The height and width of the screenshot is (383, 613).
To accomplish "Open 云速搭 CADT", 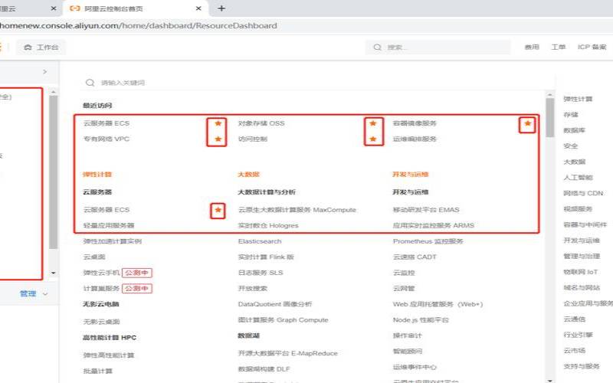I will coord(415,257).
